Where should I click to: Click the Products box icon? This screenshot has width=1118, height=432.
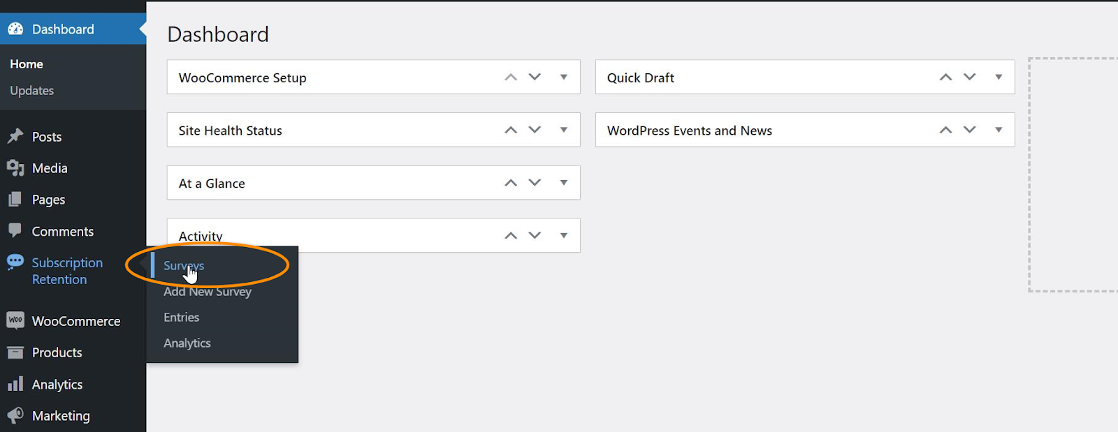(15, 352)
